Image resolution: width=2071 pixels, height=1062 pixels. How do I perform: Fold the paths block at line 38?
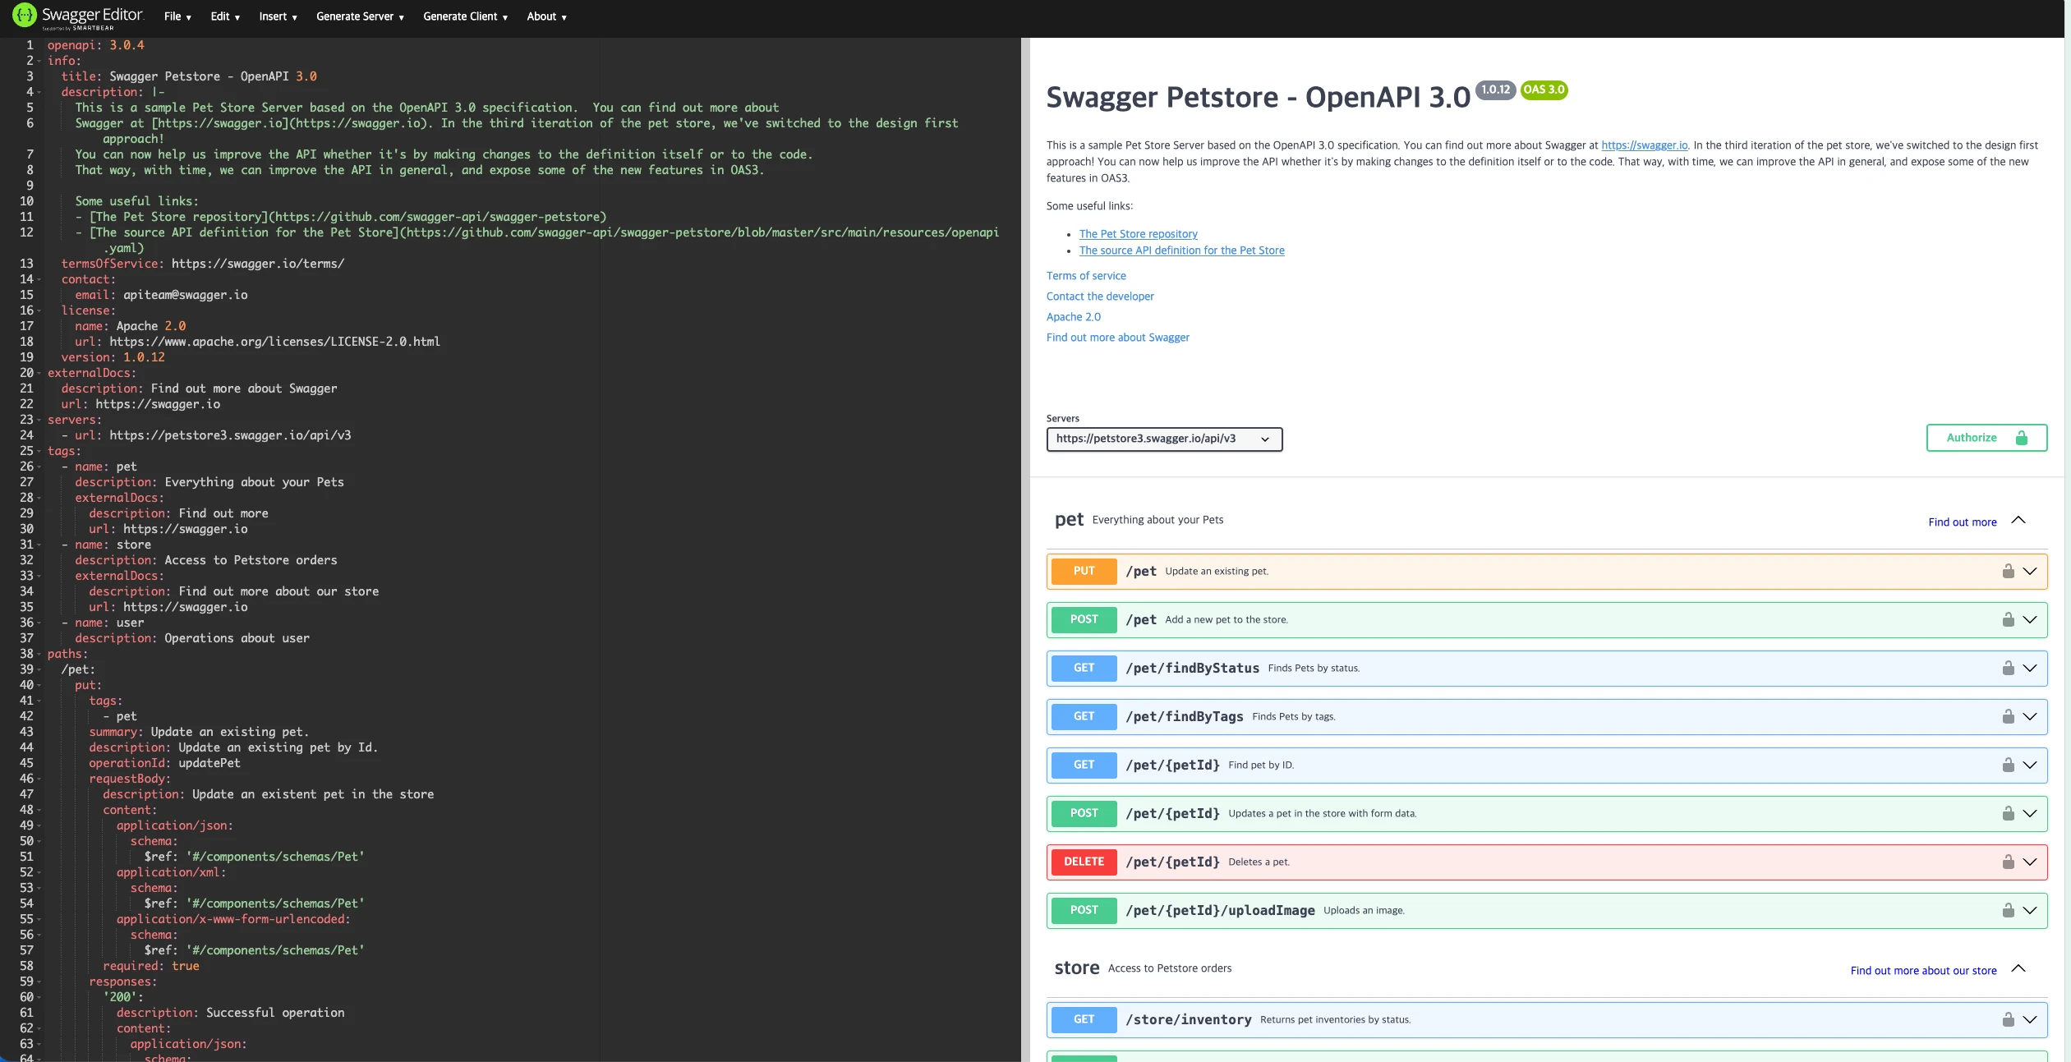tap(39, 655)
